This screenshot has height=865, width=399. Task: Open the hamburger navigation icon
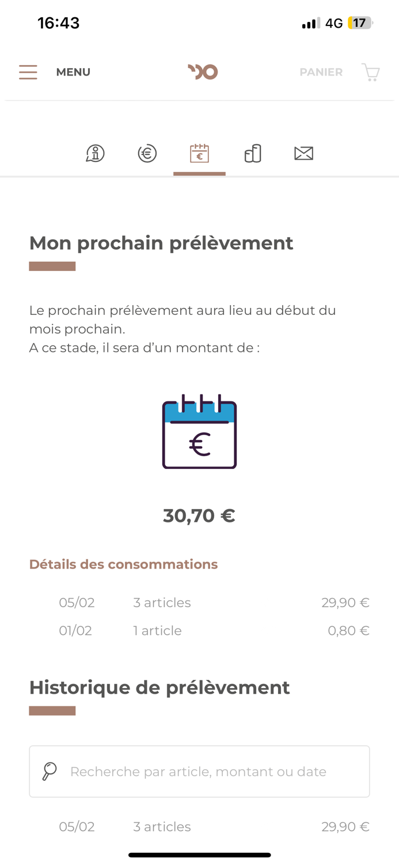point(28,72)
